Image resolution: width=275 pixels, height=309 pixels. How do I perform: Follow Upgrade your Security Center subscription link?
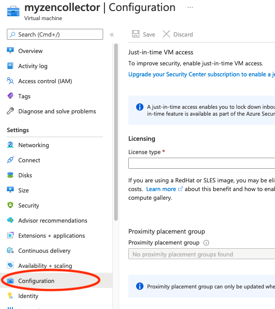[x=202, y=75]
